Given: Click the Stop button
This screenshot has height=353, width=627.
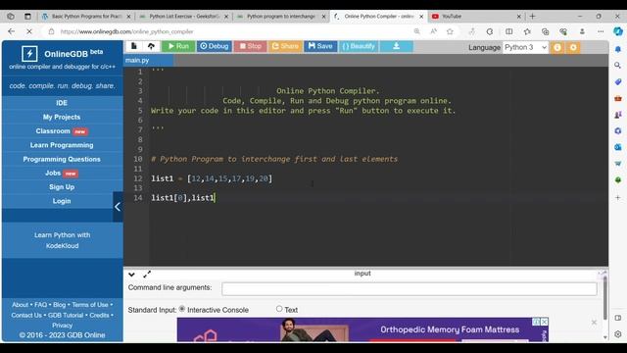Looking at the screenshot, I should (x=251, y=46).
